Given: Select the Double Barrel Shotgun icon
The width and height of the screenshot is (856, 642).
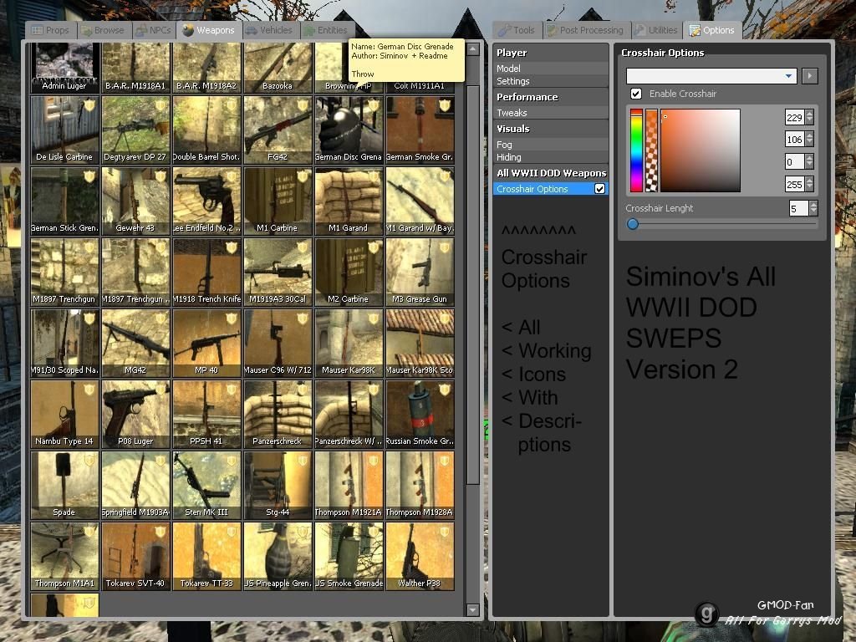Looking at the screenshot, I should (x=207, y=130).
